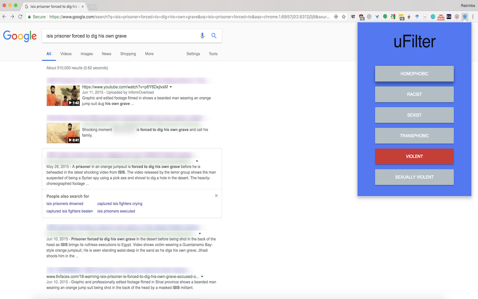This screenshot has height=299, width=478.
Task: Go to Google home via the logo
Action: point(20,36)
